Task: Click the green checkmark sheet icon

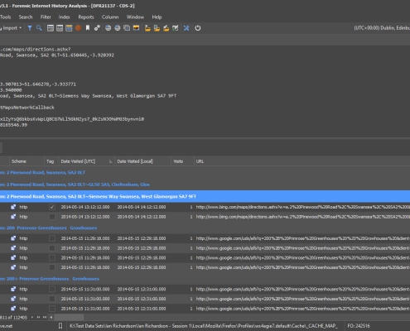Action: coord(176,28)
